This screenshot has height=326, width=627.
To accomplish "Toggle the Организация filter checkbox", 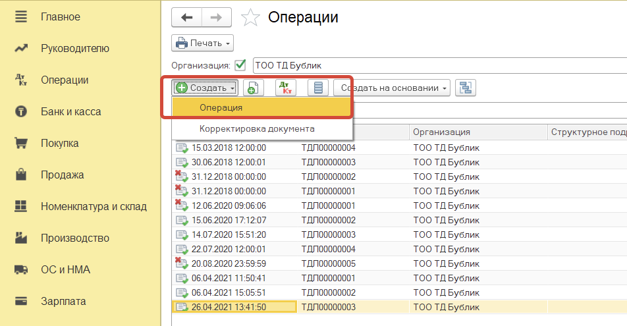I will (x=240, y=65).
